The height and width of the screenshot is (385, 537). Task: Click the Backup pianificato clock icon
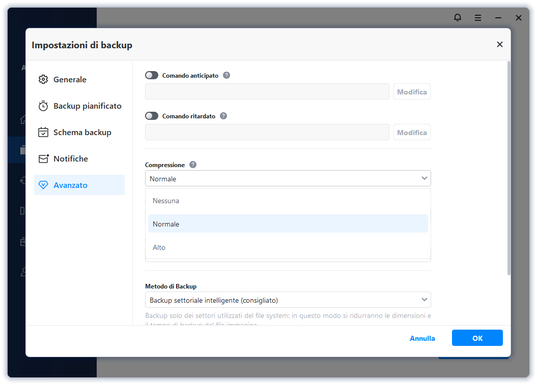(43, 106)
